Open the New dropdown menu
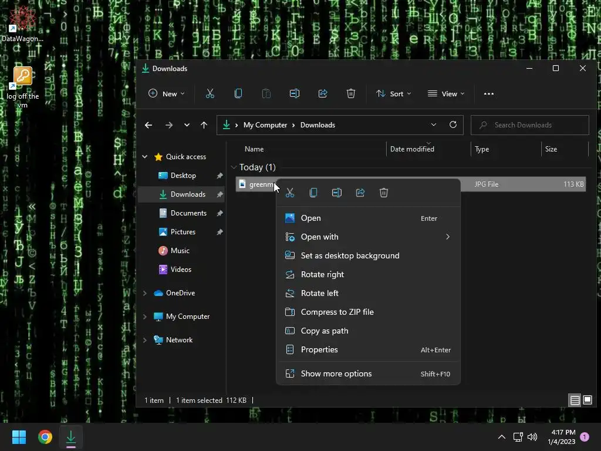 click(x=166, y=93)
